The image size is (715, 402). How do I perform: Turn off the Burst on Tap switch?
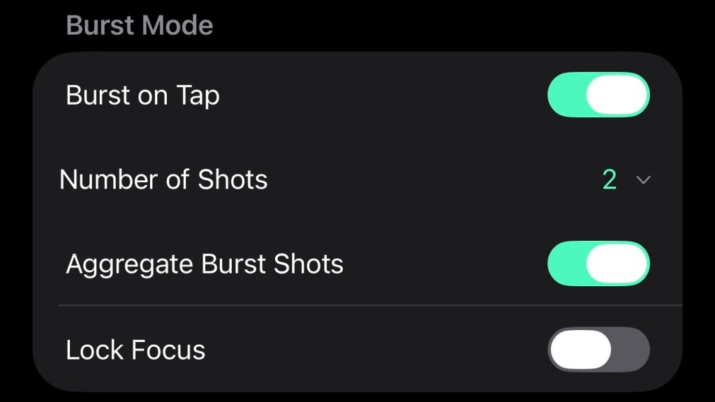coord(598,95)
